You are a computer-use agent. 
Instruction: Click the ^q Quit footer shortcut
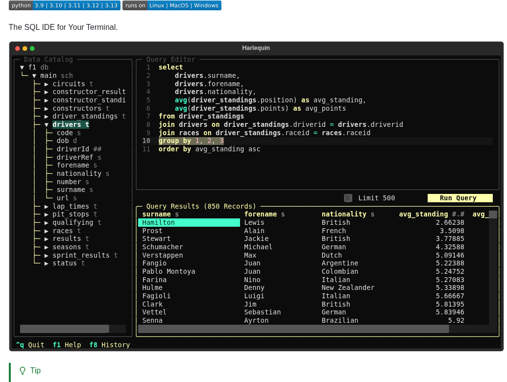click(30, 345)
